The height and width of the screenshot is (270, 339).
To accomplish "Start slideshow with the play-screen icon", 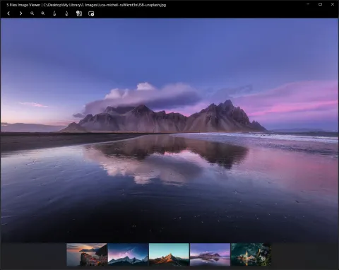I will [91, 13].
